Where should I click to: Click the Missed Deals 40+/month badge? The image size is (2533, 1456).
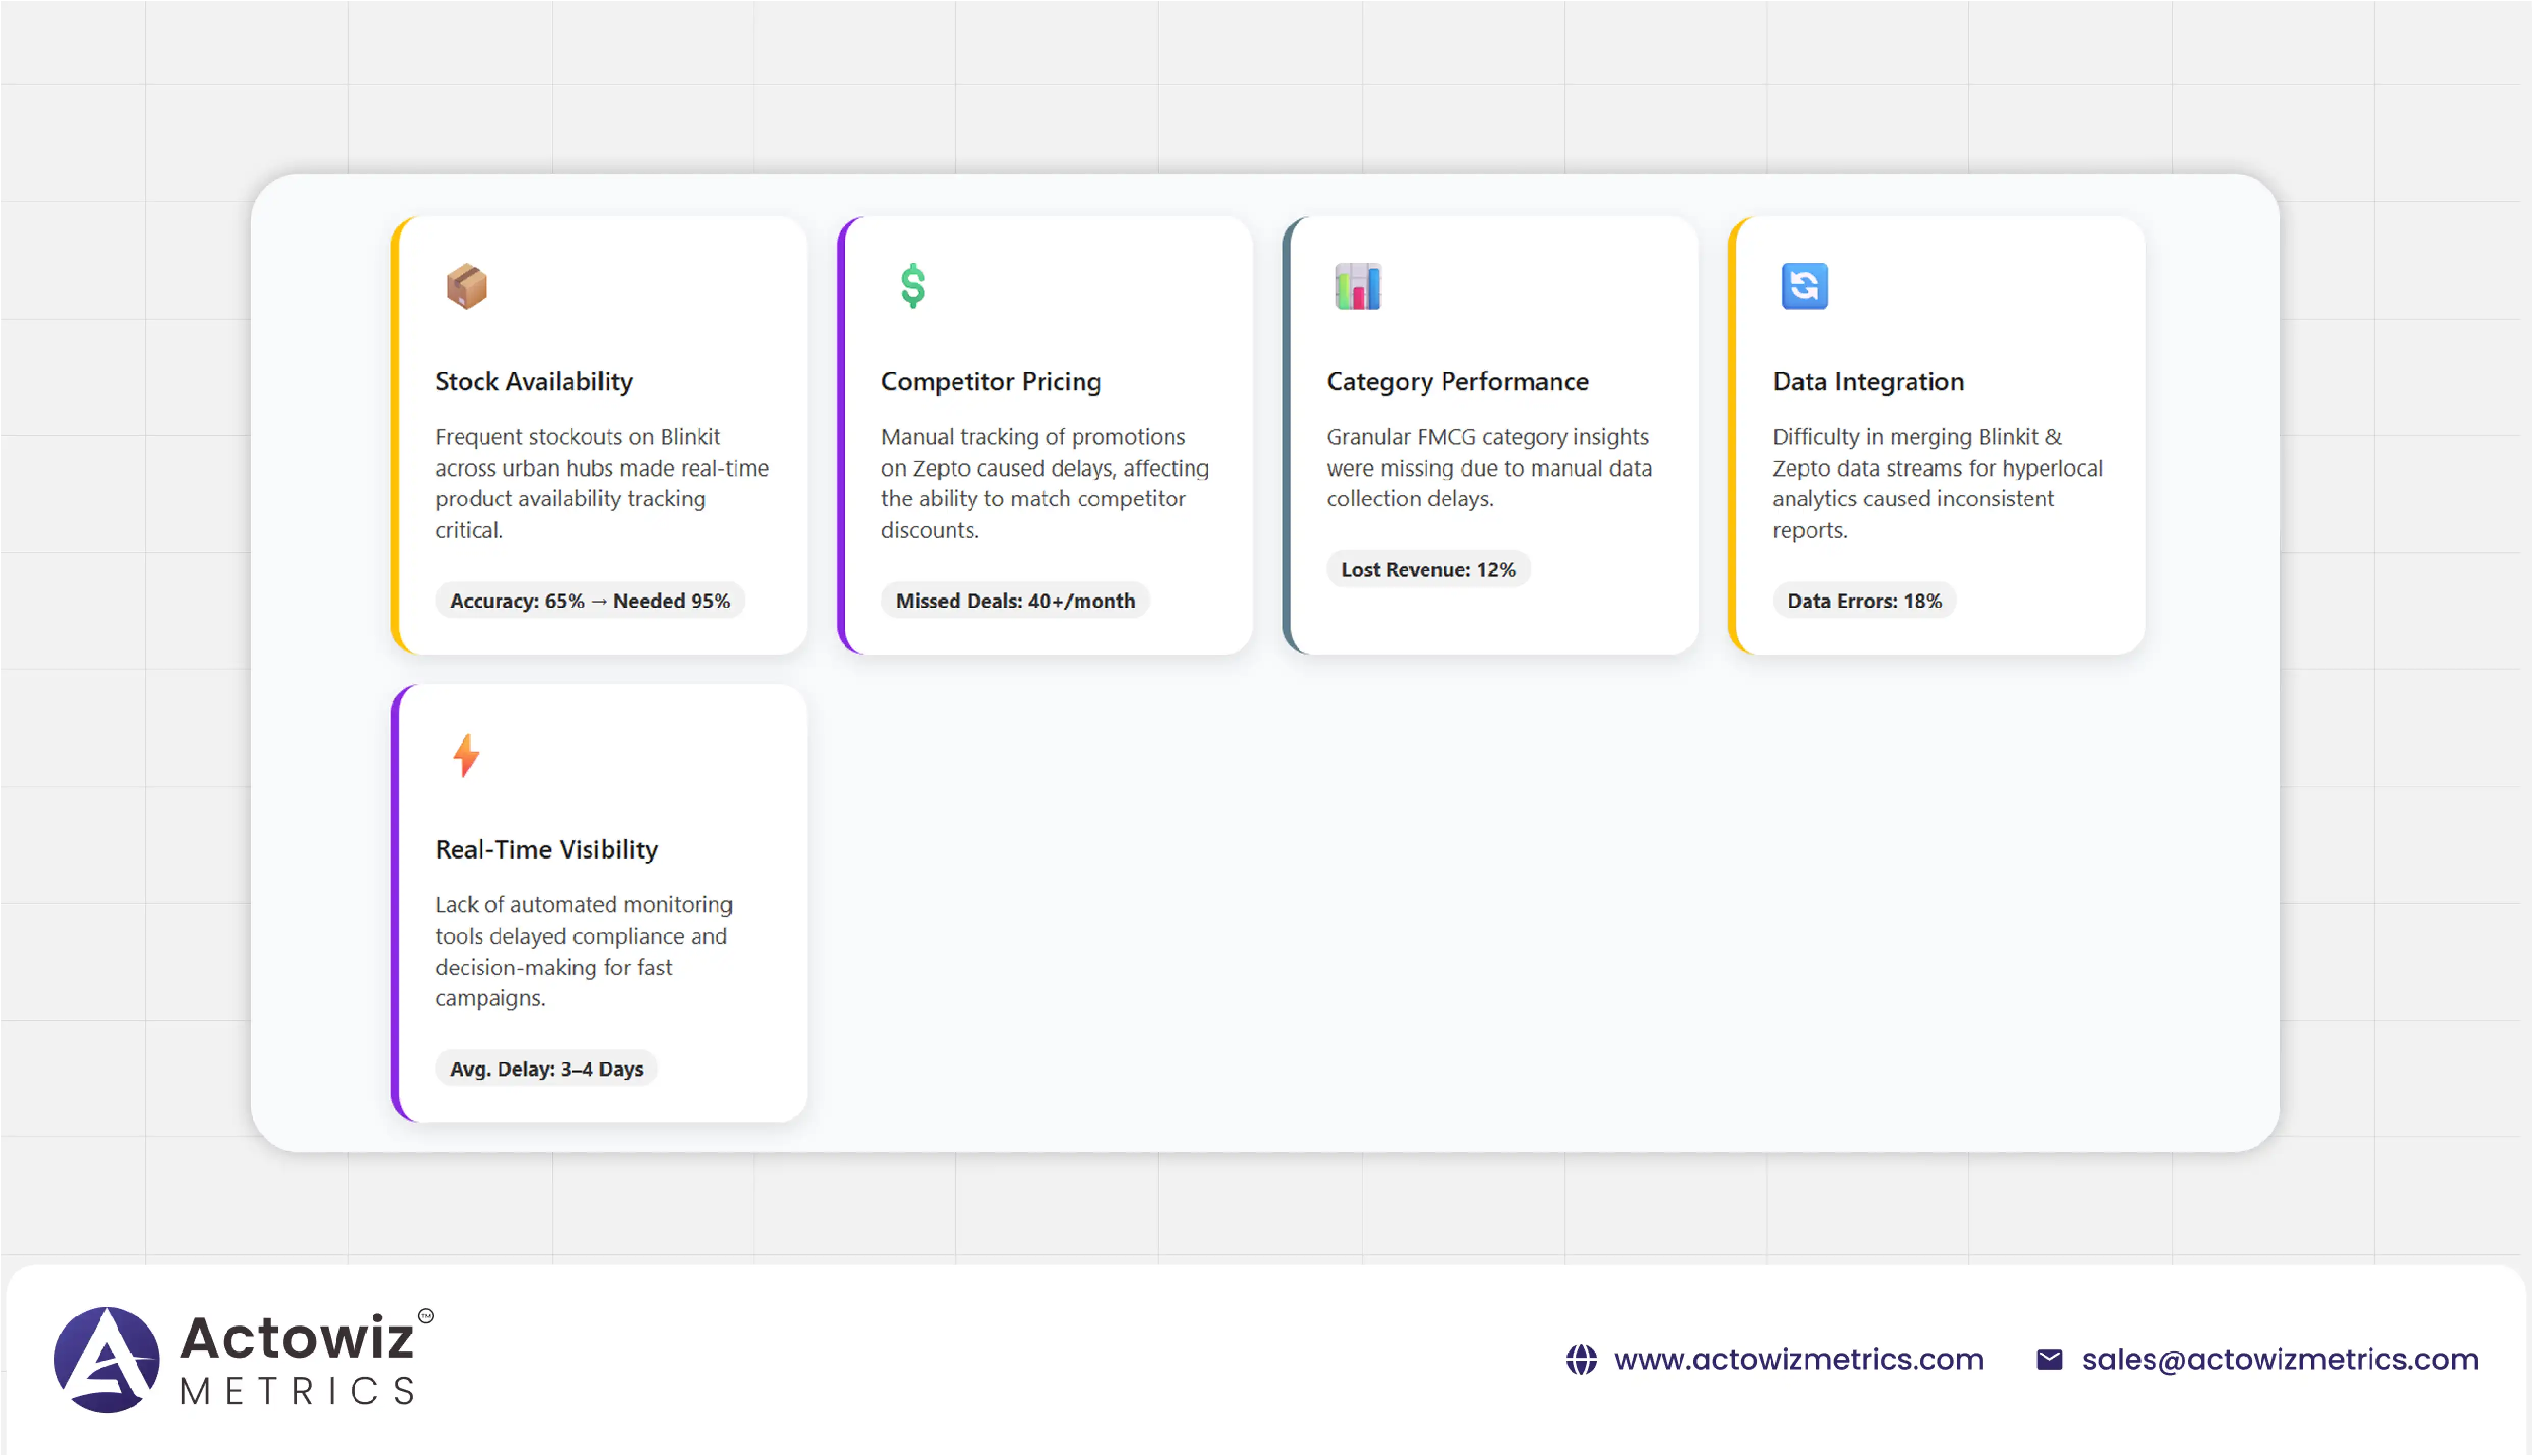1014,601
